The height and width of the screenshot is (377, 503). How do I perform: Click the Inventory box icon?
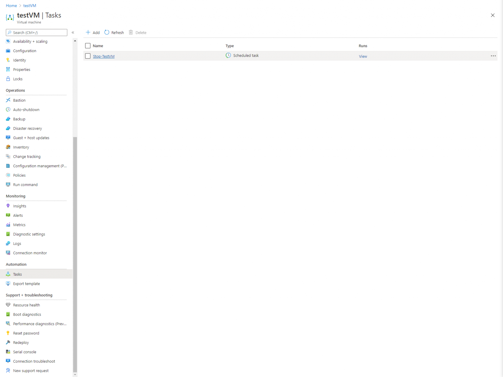pyautogui.click(x=8, y=147)
